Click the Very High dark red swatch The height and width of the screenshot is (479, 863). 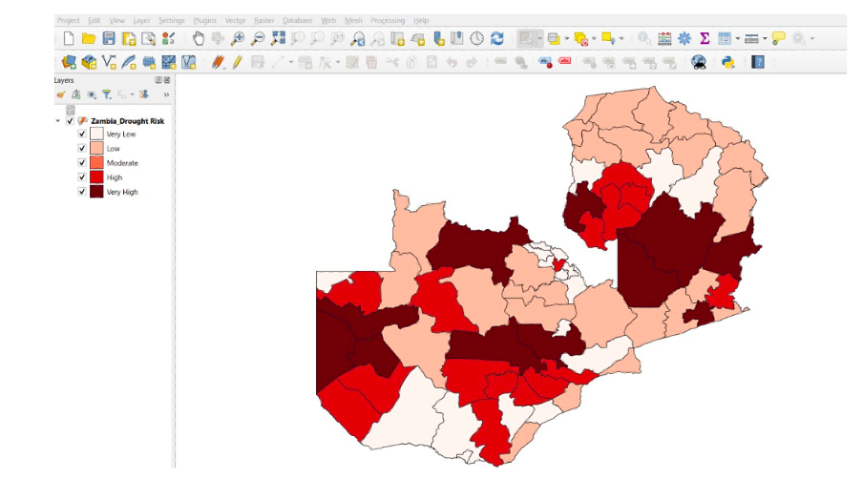pos(96,192)
